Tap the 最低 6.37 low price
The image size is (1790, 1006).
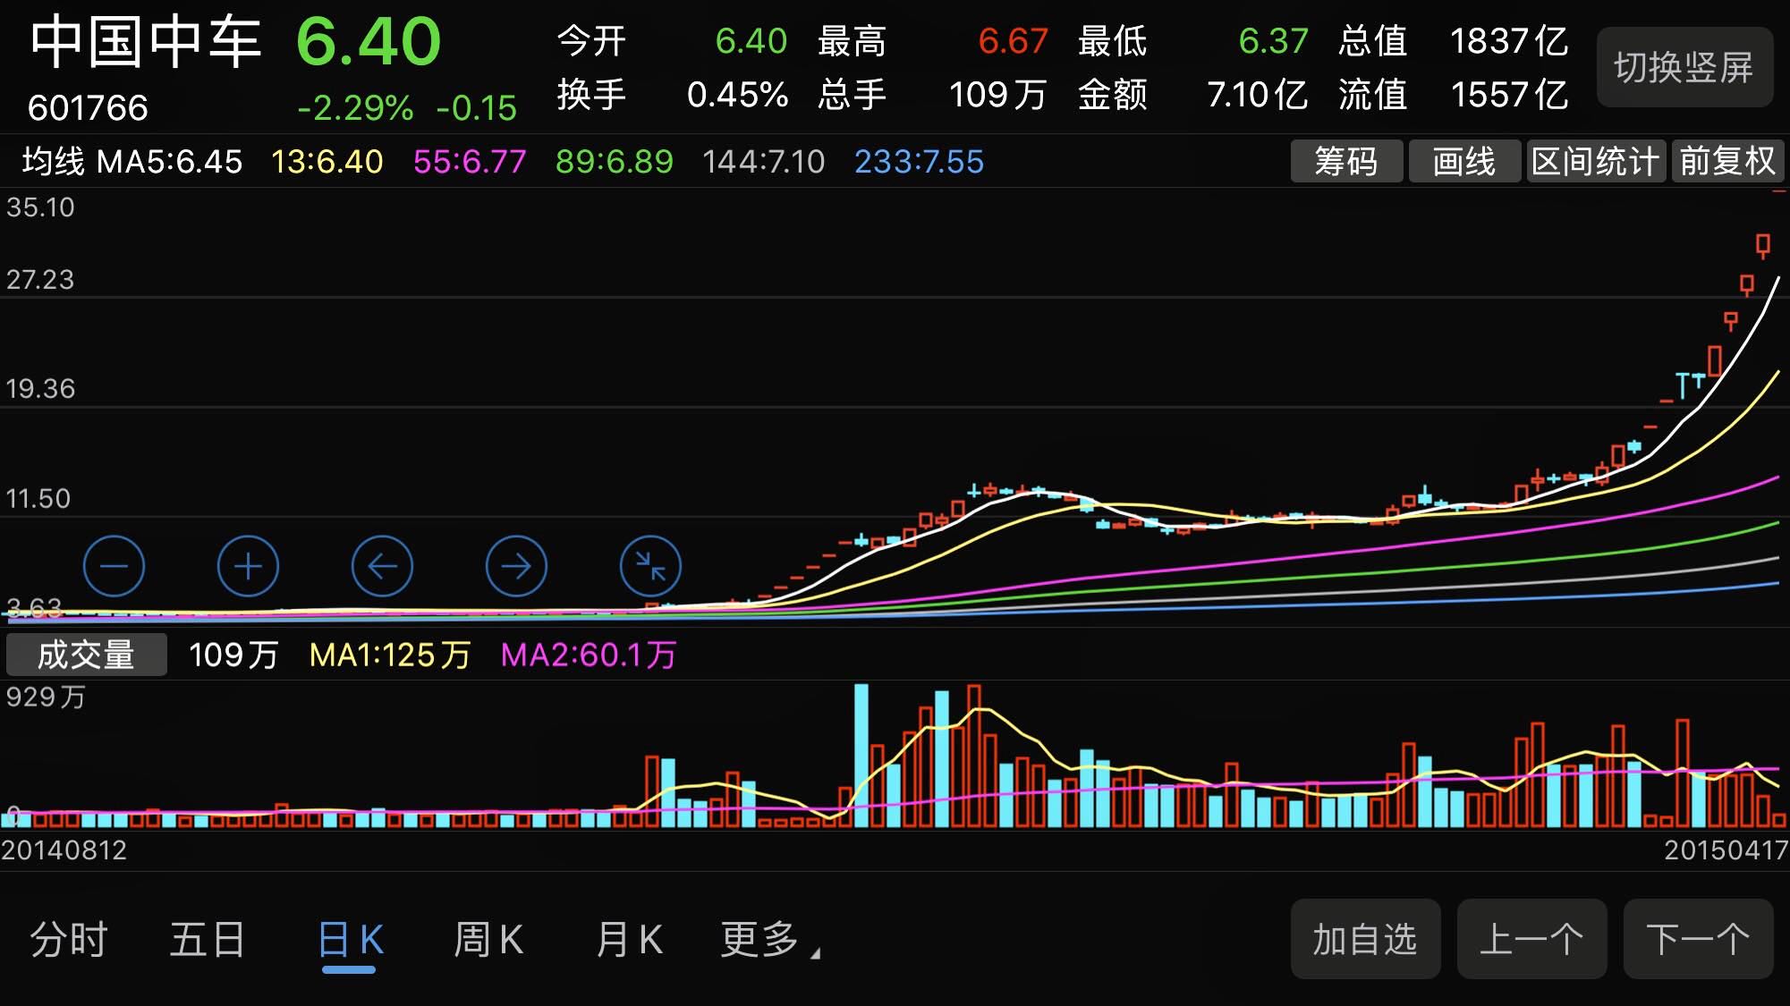click(1193, 41)
